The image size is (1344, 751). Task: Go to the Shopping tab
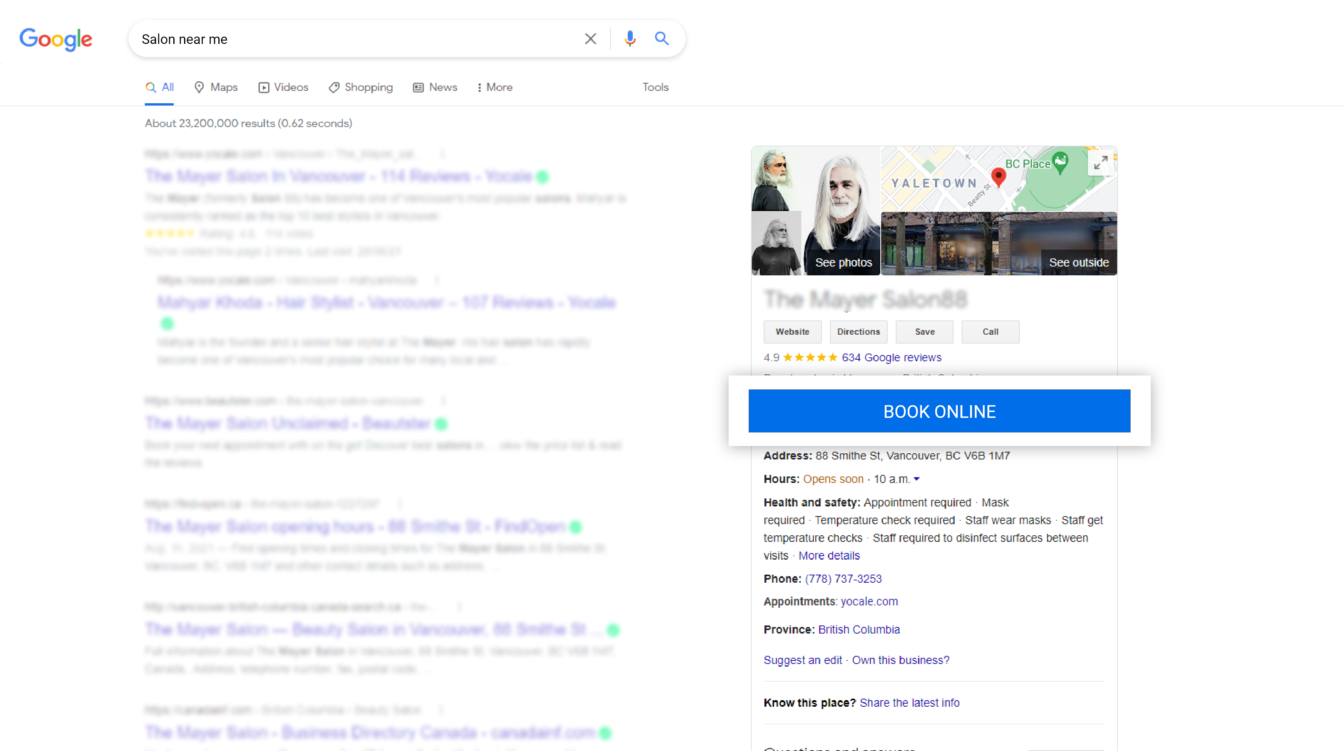click(360, 87)
